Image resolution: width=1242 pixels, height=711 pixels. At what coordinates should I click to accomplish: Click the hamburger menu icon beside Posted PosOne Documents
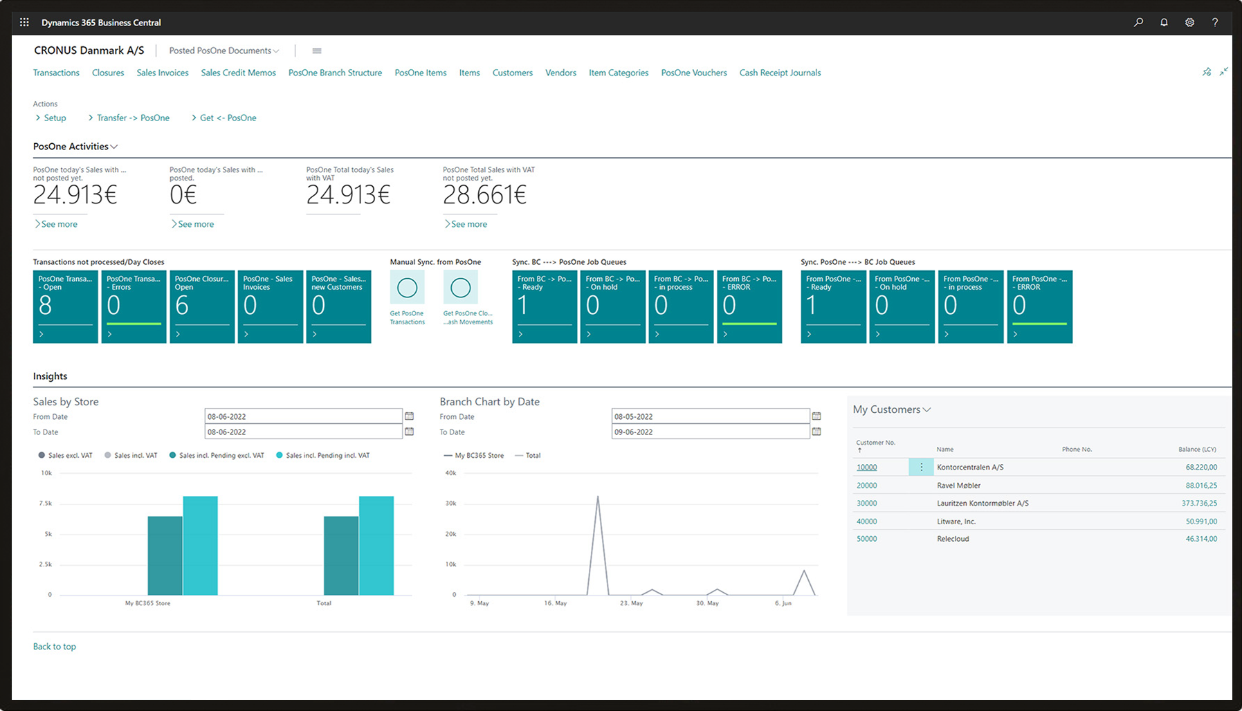point(317,50)
